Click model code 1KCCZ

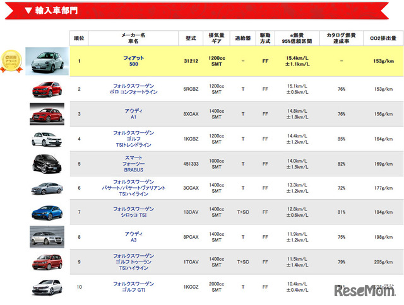(x=191, y=287)
